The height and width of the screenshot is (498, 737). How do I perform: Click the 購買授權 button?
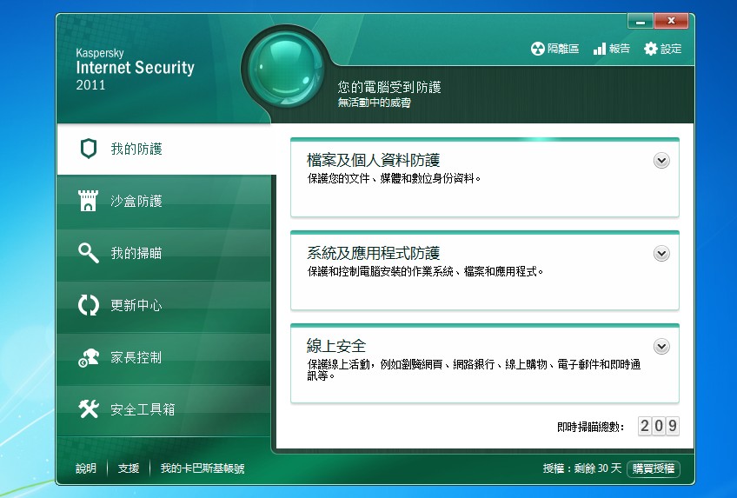pyautogui.click(x=654, y=468)
